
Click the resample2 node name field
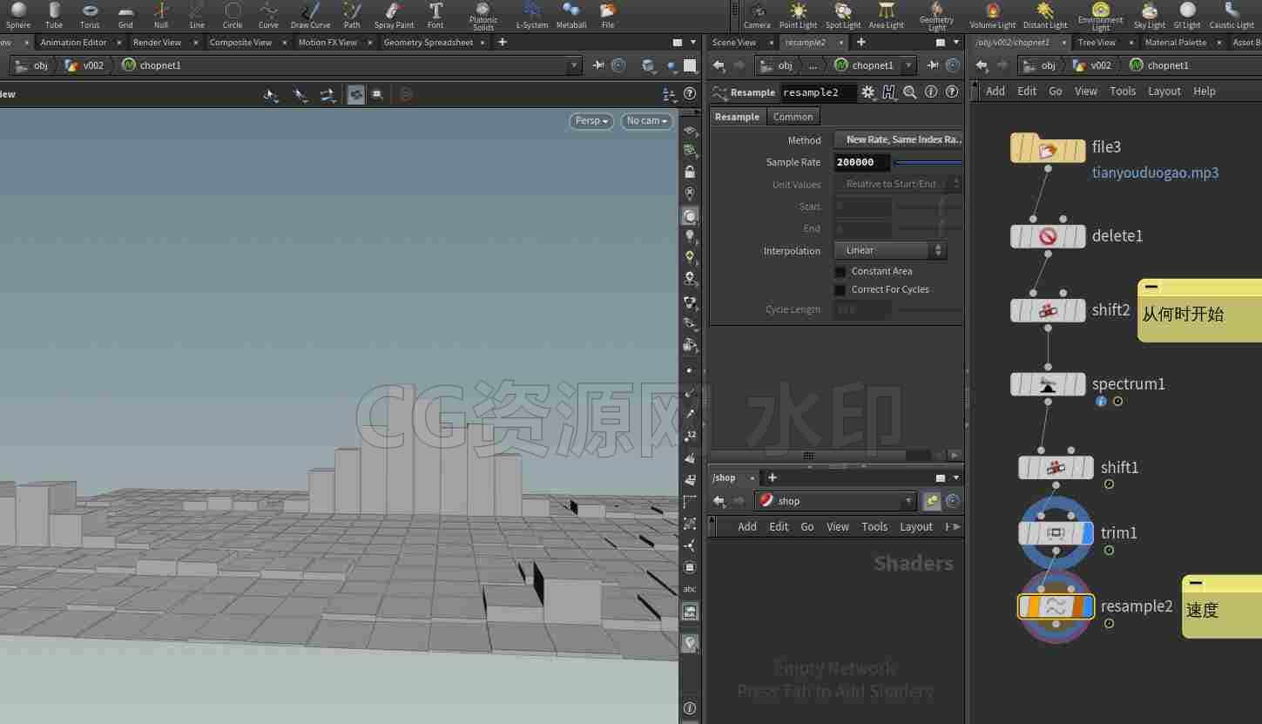pos(818,92)
